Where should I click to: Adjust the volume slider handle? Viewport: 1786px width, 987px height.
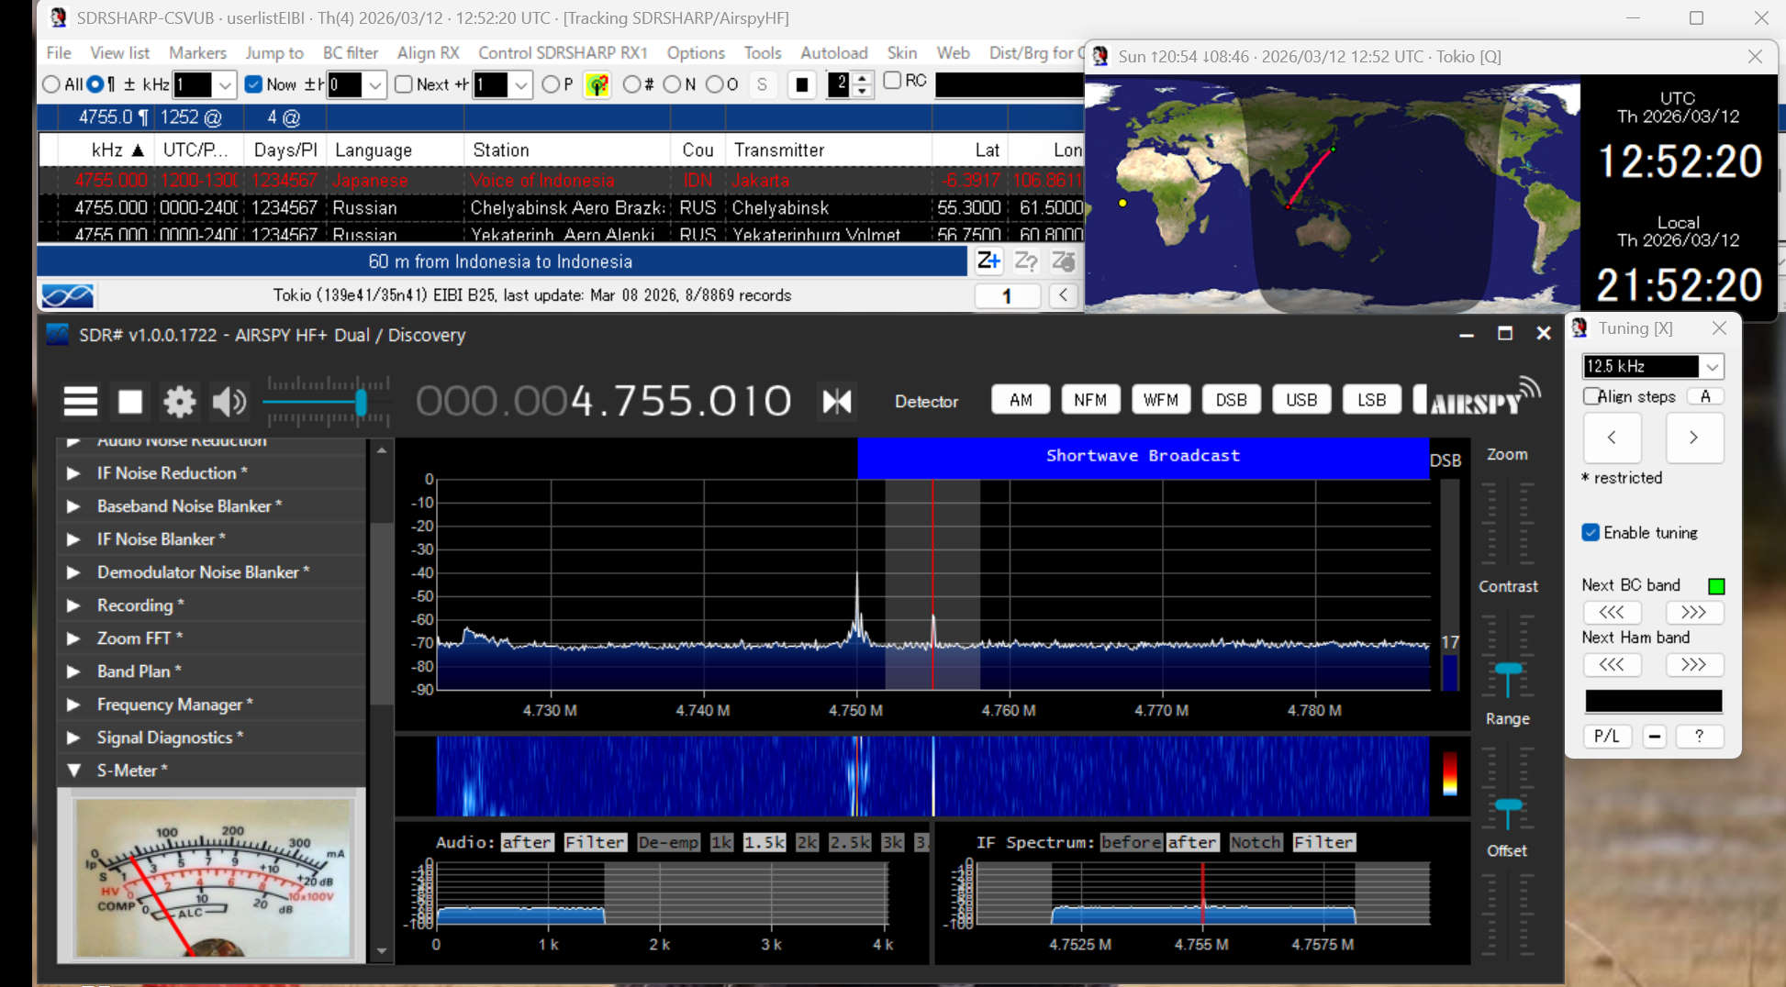pyautogui.click(x=361, y=402)
